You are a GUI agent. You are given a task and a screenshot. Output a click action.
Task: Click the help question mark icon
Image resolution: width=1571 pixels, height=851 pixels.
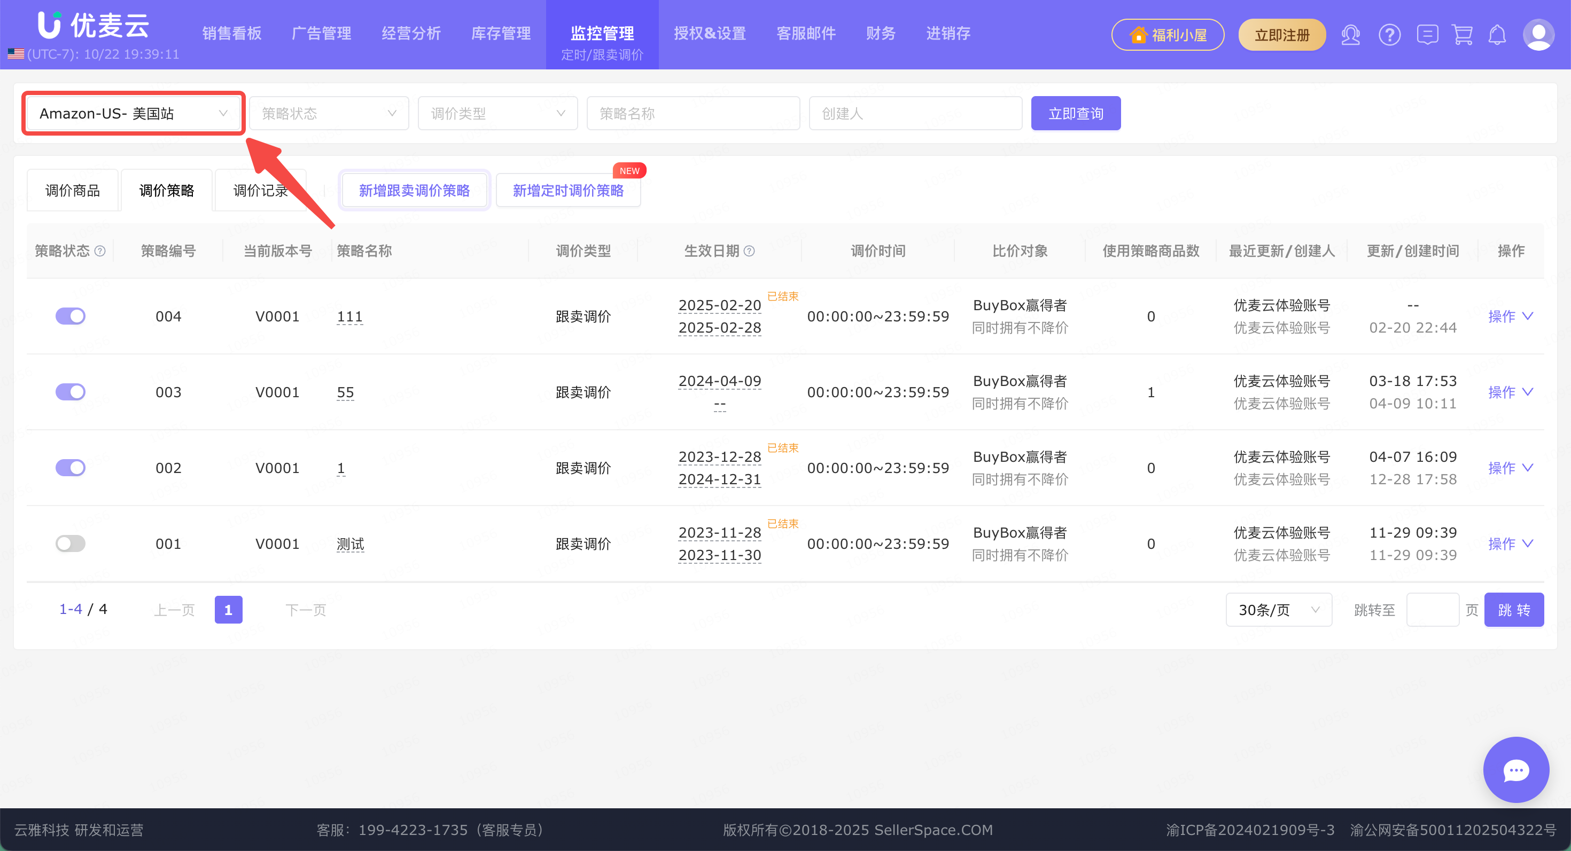1389,35
